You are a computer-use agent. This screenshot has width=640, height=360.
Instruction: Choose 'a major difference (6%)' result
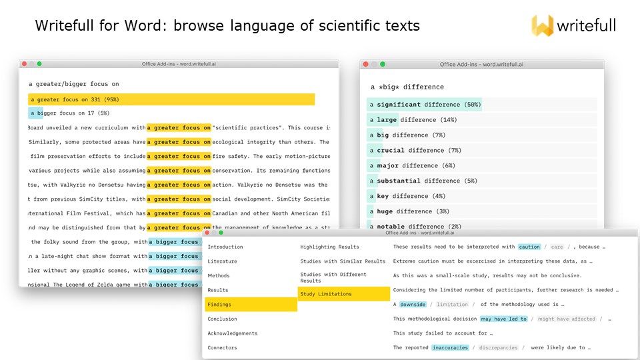(x=481, y=166)
